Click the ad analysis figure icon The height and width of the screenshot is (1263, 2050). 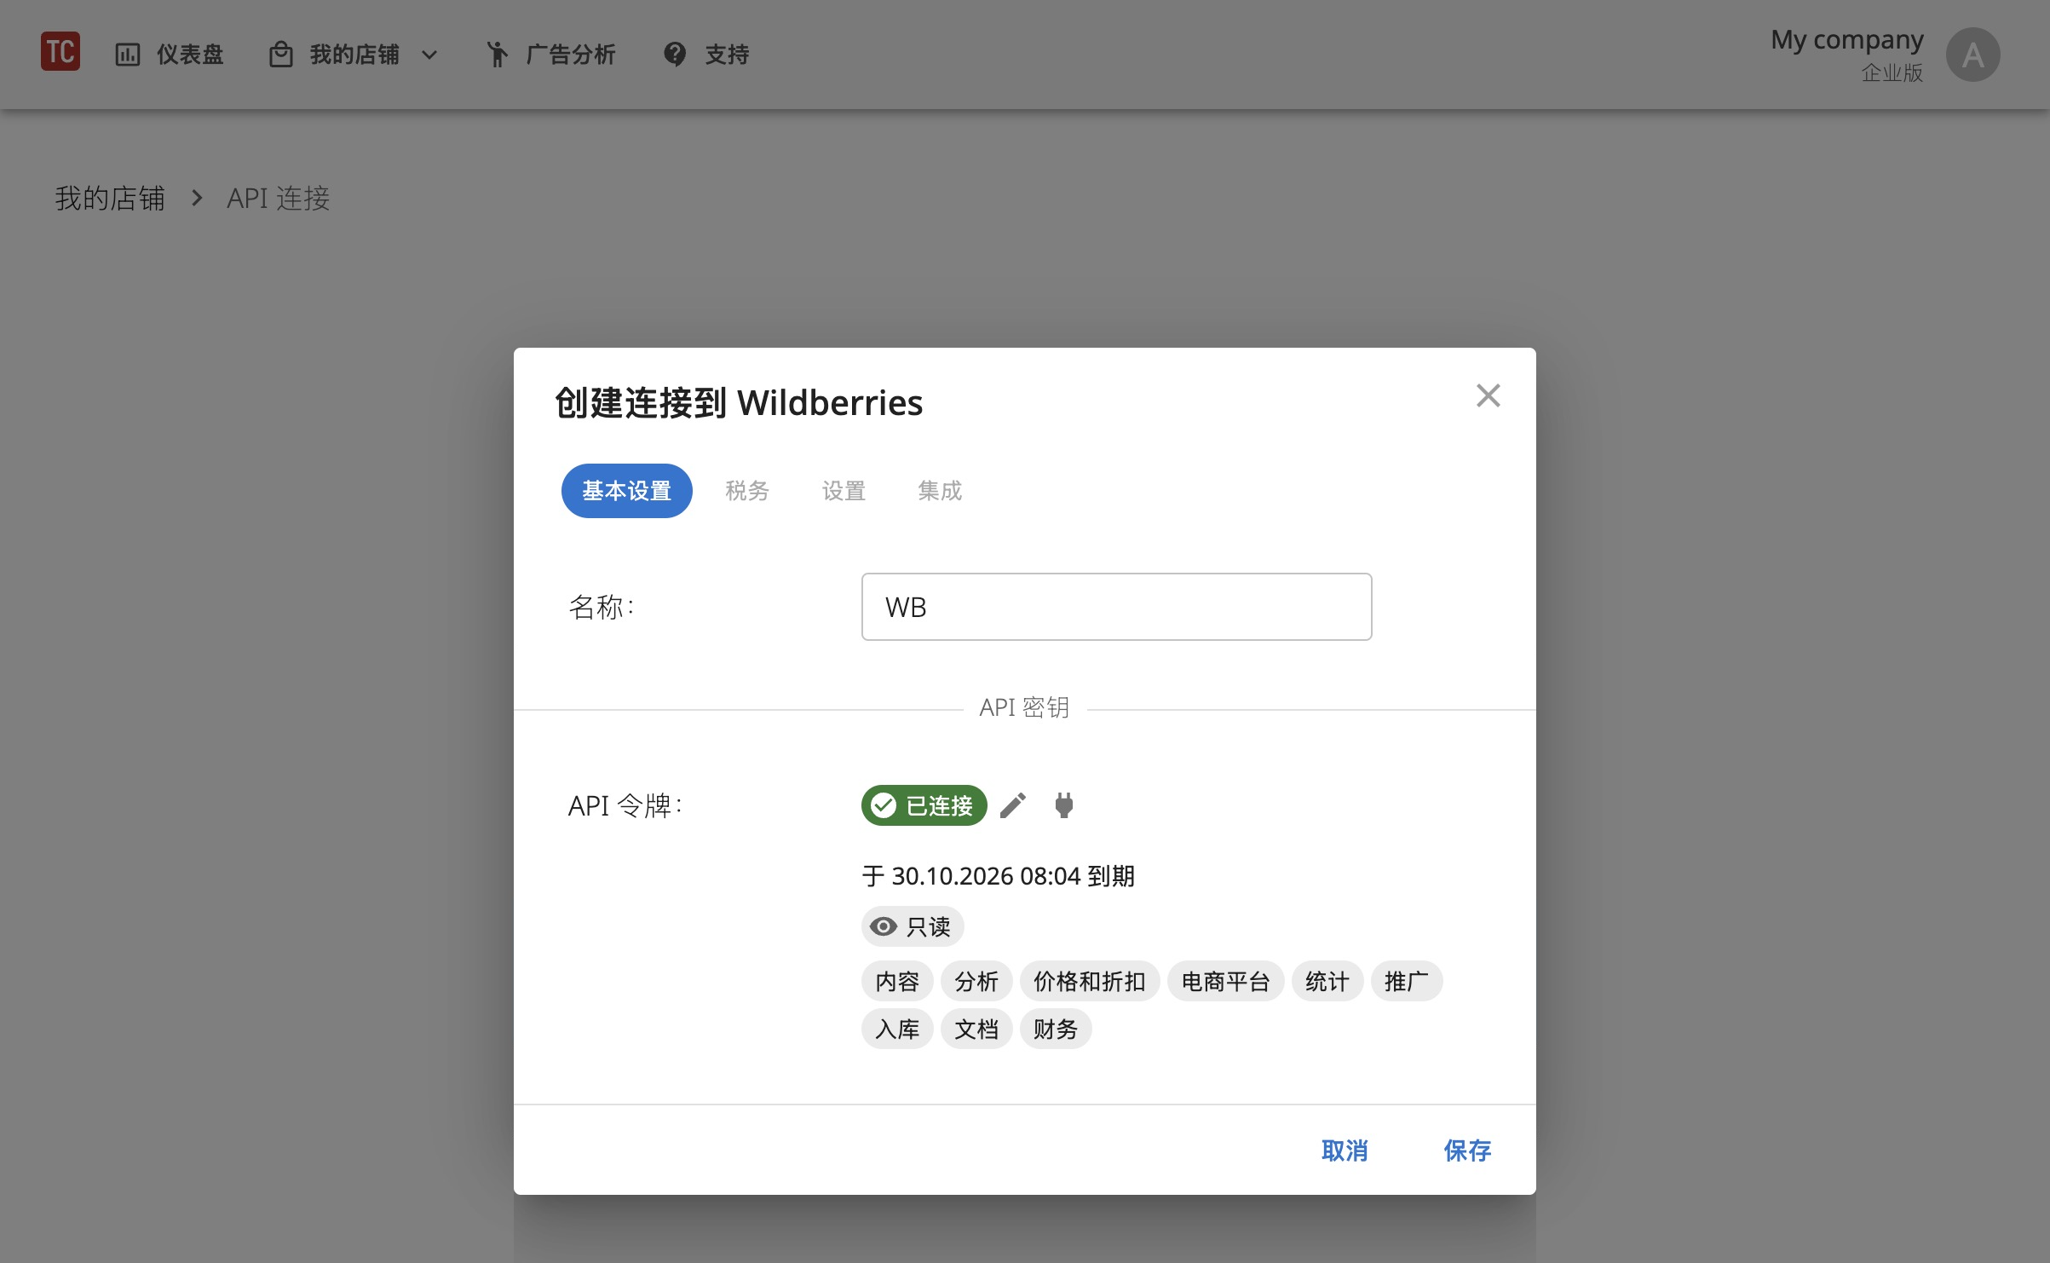coord(497,55)
